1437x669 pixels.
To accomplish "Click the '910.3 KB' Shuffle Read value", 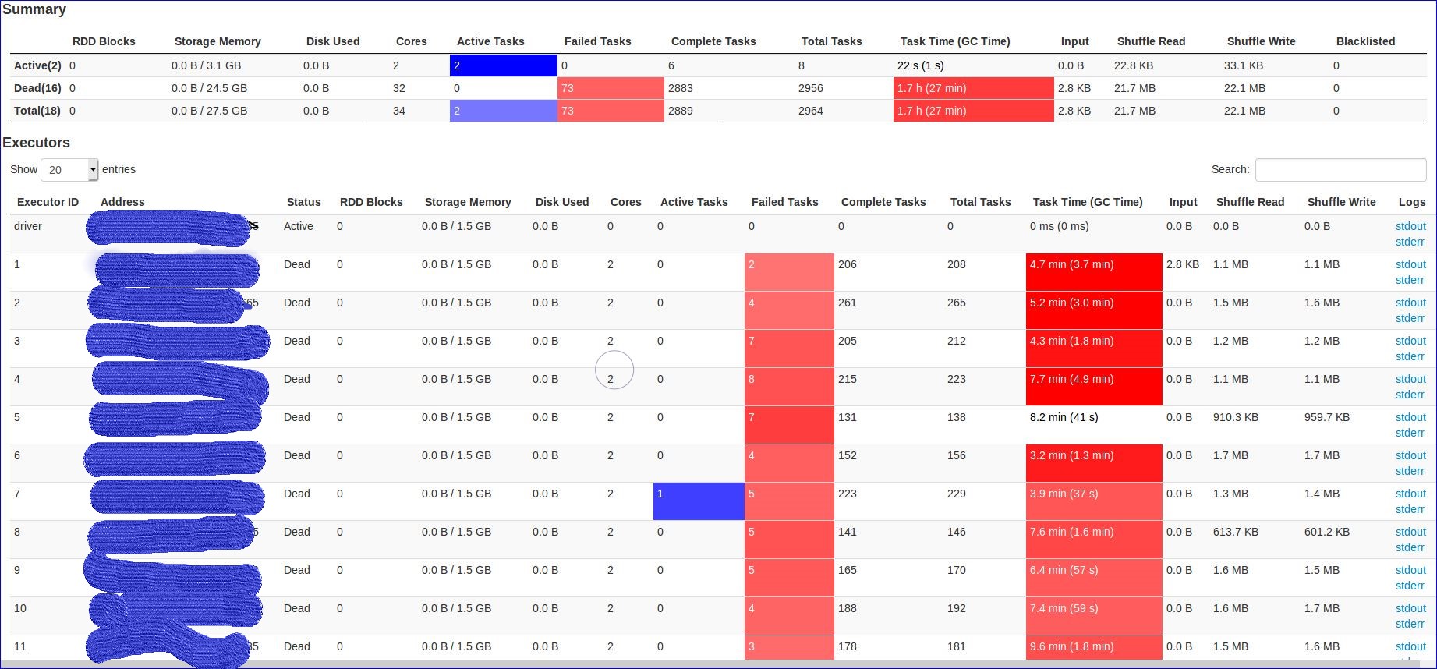I will [x=1235, y=417].
